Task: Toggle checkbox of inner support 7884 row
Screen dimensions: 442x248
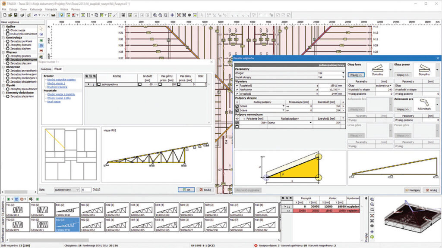Action: (x=237, y=123)
